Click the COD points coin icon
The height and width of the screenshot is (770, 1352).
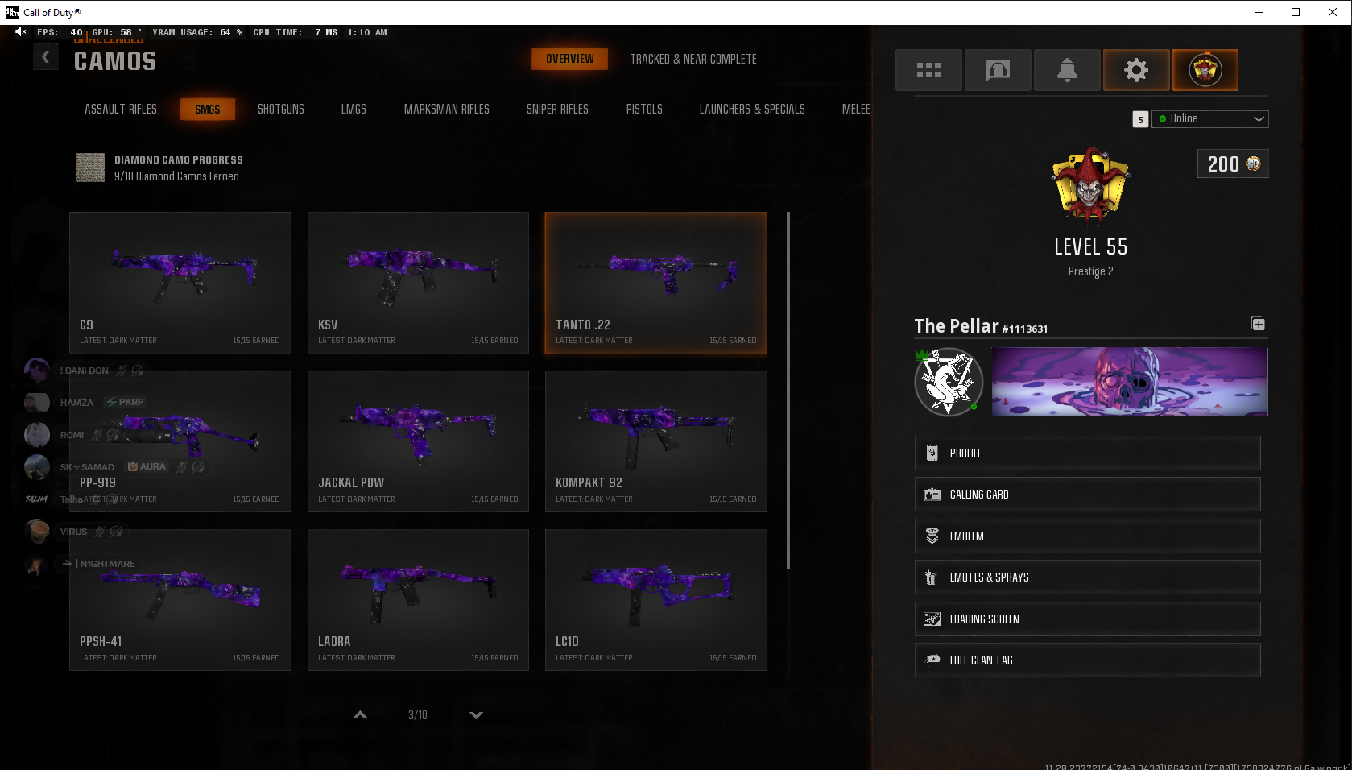pos(1254,164)
